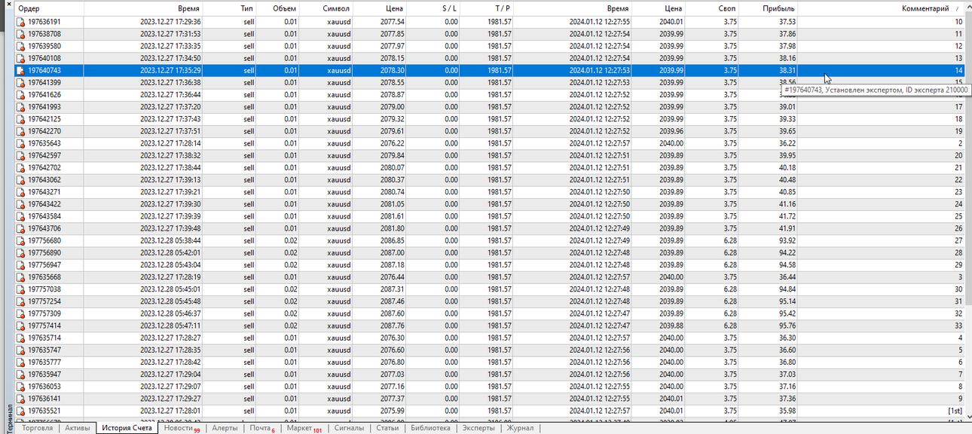This screenshot has width=972, height=434.
Task: Open the Журнал tab
Action: coord(520,428)
